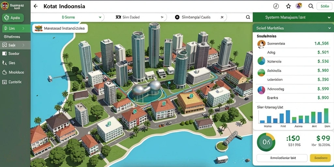Click the search icon in tab bar
The width and height of the screenshot is (334, 167).
click(x=248, y=17)
